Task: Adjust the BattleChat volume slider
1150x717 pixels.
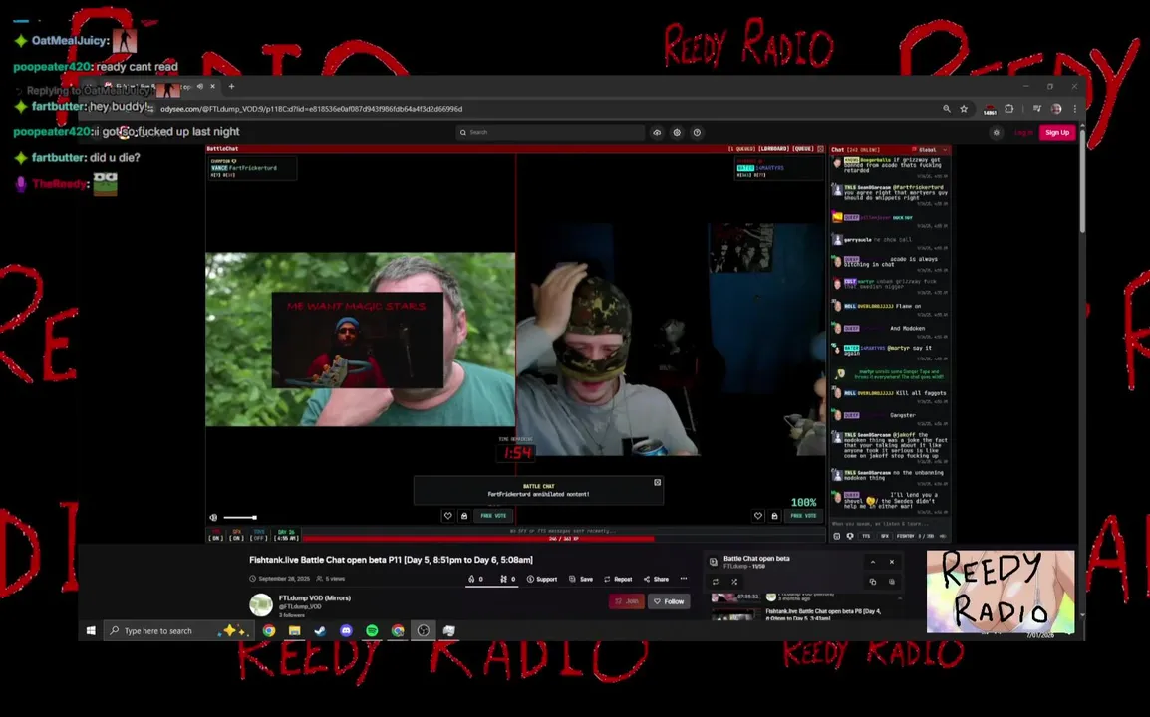Action: (240, 517)
